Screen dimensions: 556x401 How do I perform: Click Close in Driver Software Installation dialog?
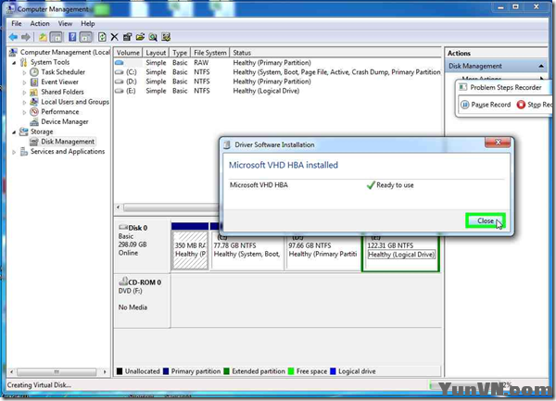[486, 220]
